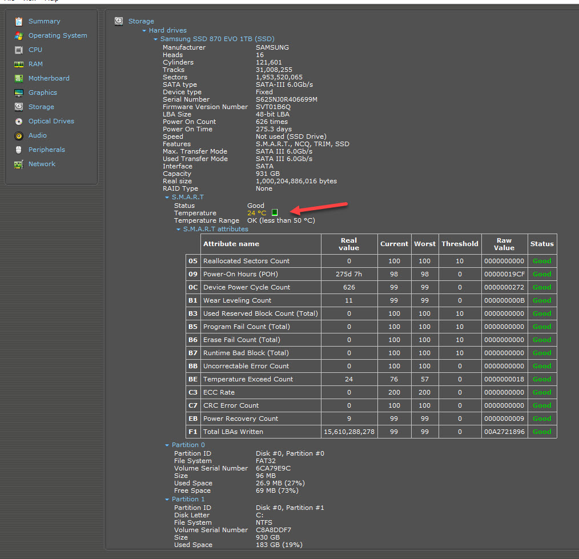Select the Optical Drives disc icon
Screen dimensions: 579x559
click(19, 122)
